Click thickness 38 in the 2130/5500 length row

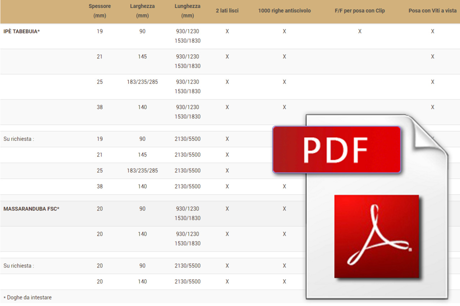point(100,186)
